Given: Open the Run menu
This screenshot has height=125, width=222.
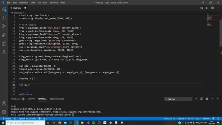Looking at the screenshot, I should (45, 2).
